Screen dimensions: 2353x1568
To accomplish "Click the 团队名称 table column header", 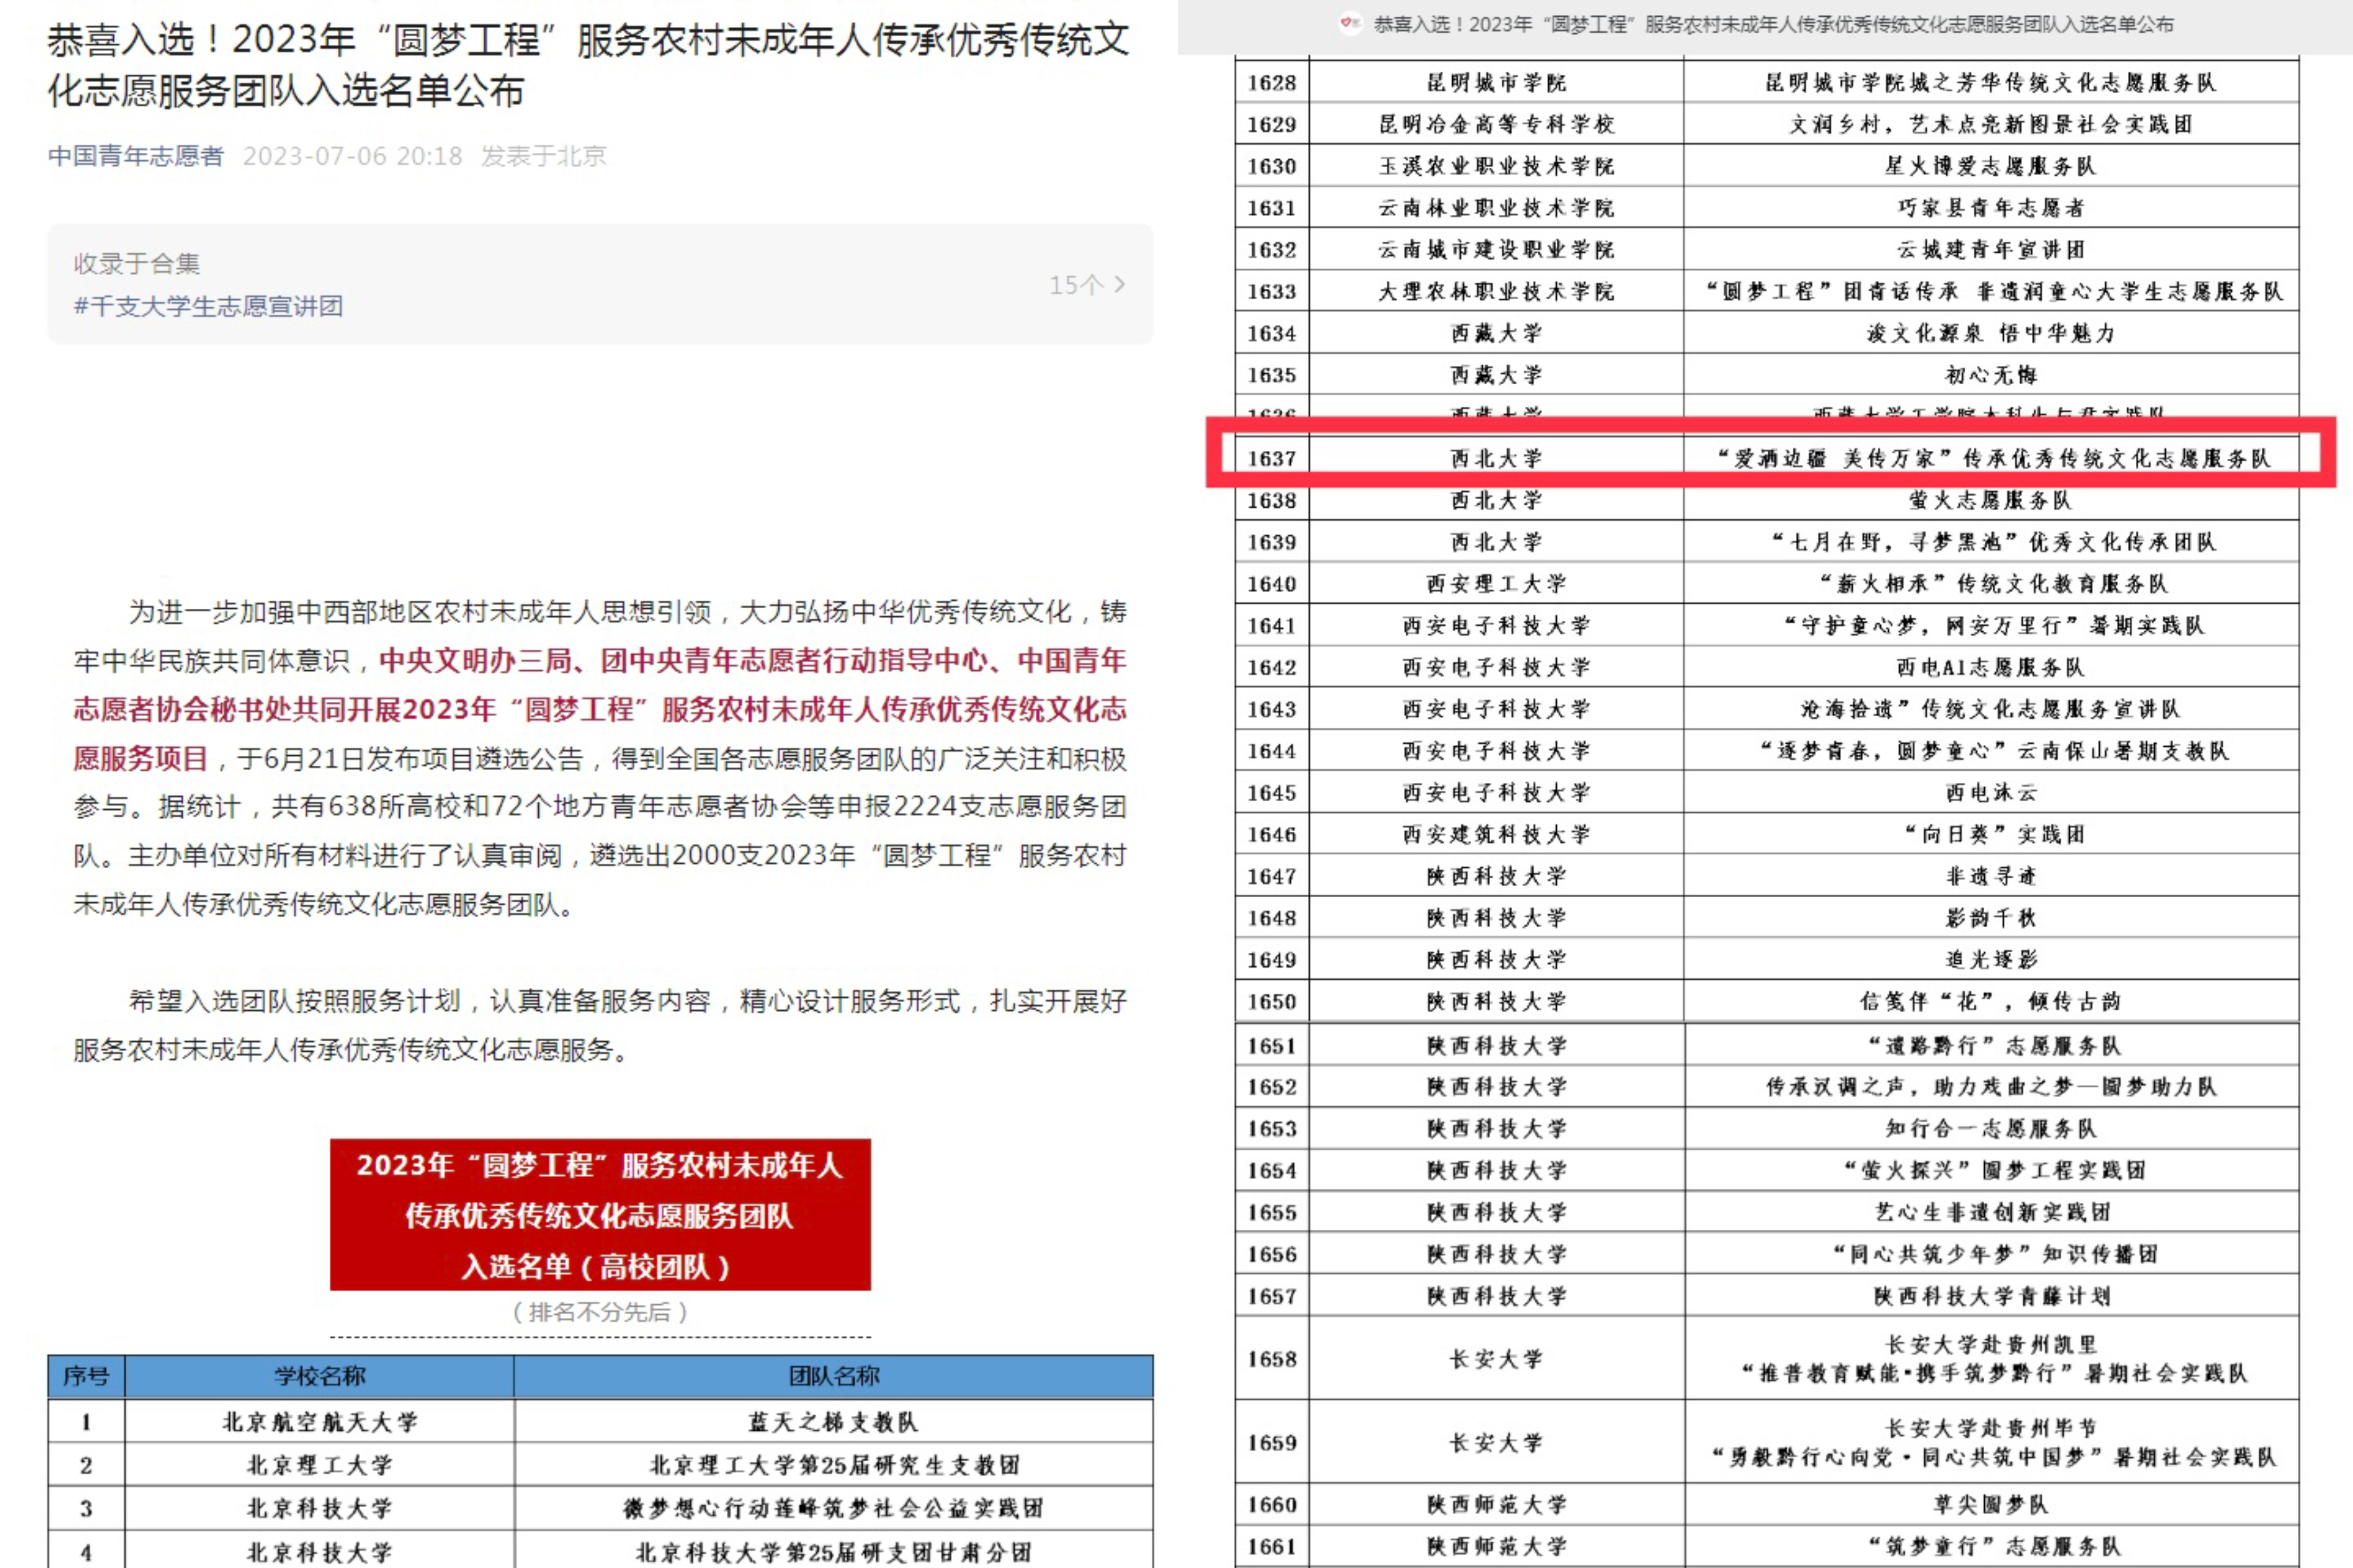I will pos(833,1376).
